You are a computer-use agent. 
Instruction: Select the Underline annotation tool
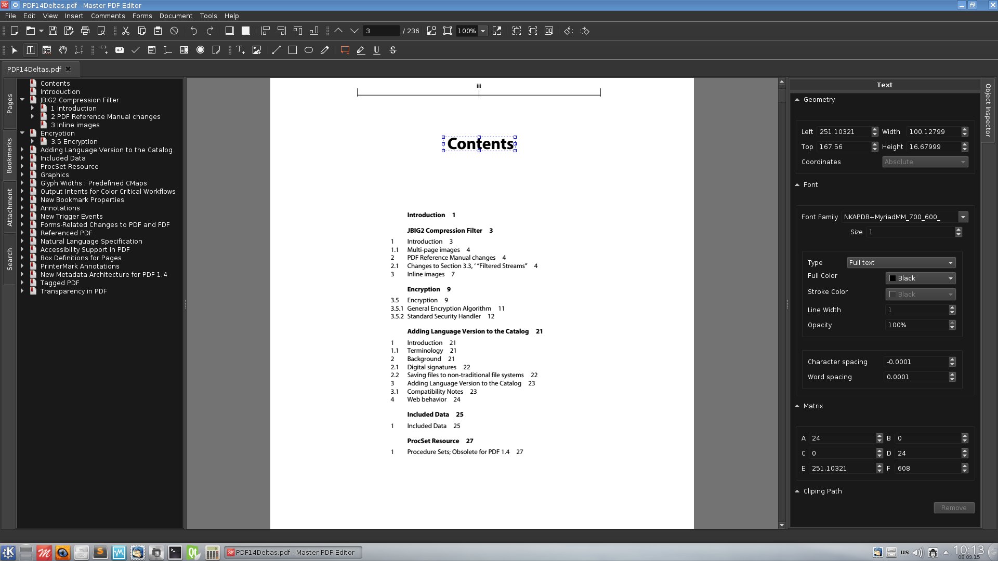tap(376, 50)
